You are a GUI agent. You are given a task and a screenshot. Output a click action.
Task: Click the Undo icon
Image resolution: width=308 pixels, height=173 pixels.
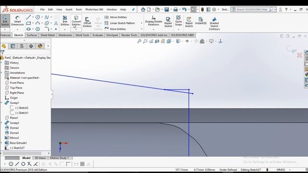click(x=184, y=10)
